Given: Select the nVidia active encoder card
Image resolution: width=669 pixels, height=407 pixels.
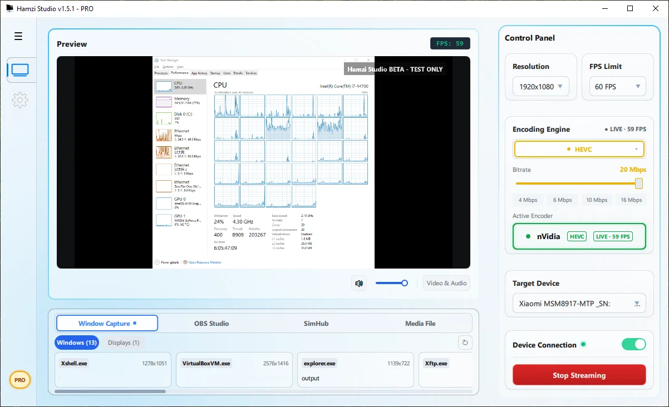Looking at the screenshot, I should point(579,236).
